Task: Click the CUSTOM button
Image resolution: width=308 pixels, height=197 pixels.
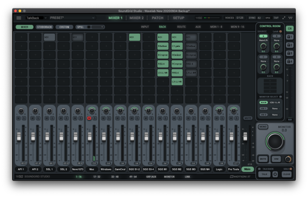Action: click(64, 27)
